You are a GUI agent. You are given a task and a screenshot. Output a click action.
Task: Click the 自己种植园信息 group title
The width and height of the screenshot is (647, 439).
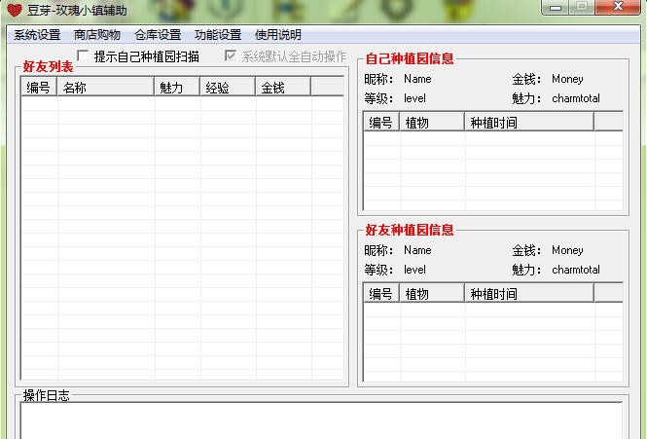click(x=410, y=58)
